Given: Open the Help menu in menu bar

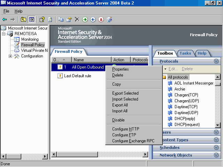Looking at the screenshot, I should [x=18, y=11].
